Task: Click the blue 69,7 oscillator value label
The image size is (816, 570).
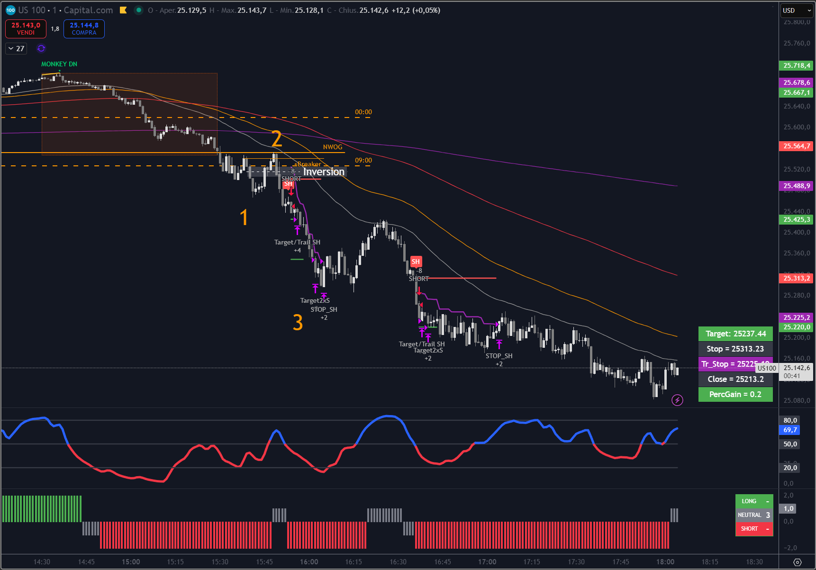Action: coord(790,430)
